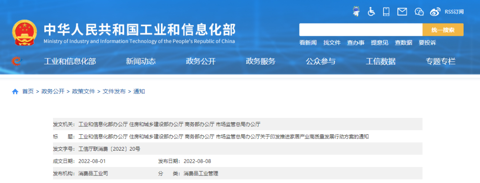
Task: Click document number 工信厅联消费〔2022〕20号
Action: [x=109, y=149]
